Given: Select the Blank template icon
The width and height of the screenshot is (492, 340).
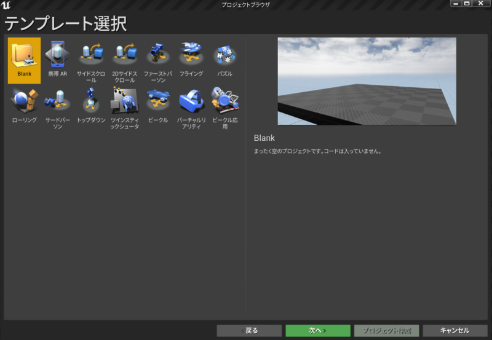Looking at the screenshot, I should click(24, 60).
